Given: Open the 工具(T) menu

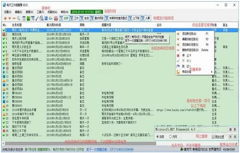Looking at the screenshot, I should (40, 12).
